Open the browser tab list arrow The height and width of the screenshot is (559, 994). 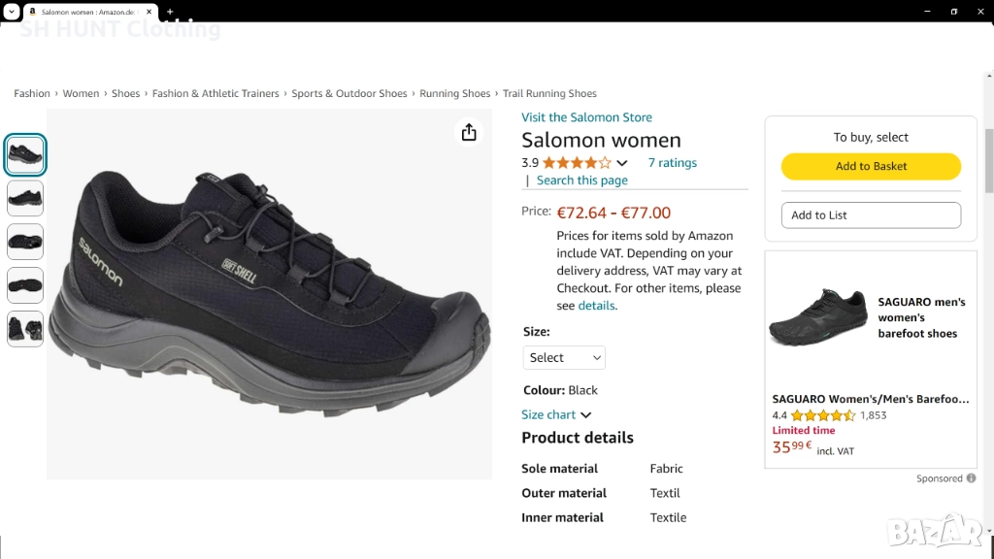(11, 12)
